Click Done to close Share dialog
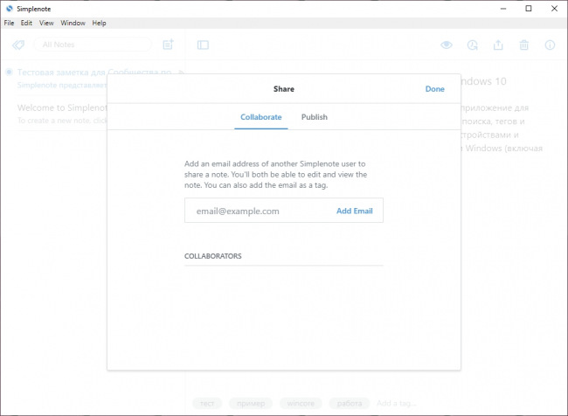 click(434, 89)
